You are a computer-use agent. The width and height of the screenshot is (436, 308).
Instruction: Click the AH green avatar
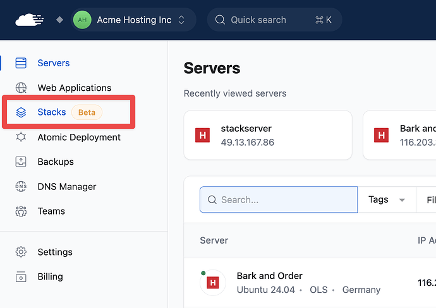pos(82,20)
